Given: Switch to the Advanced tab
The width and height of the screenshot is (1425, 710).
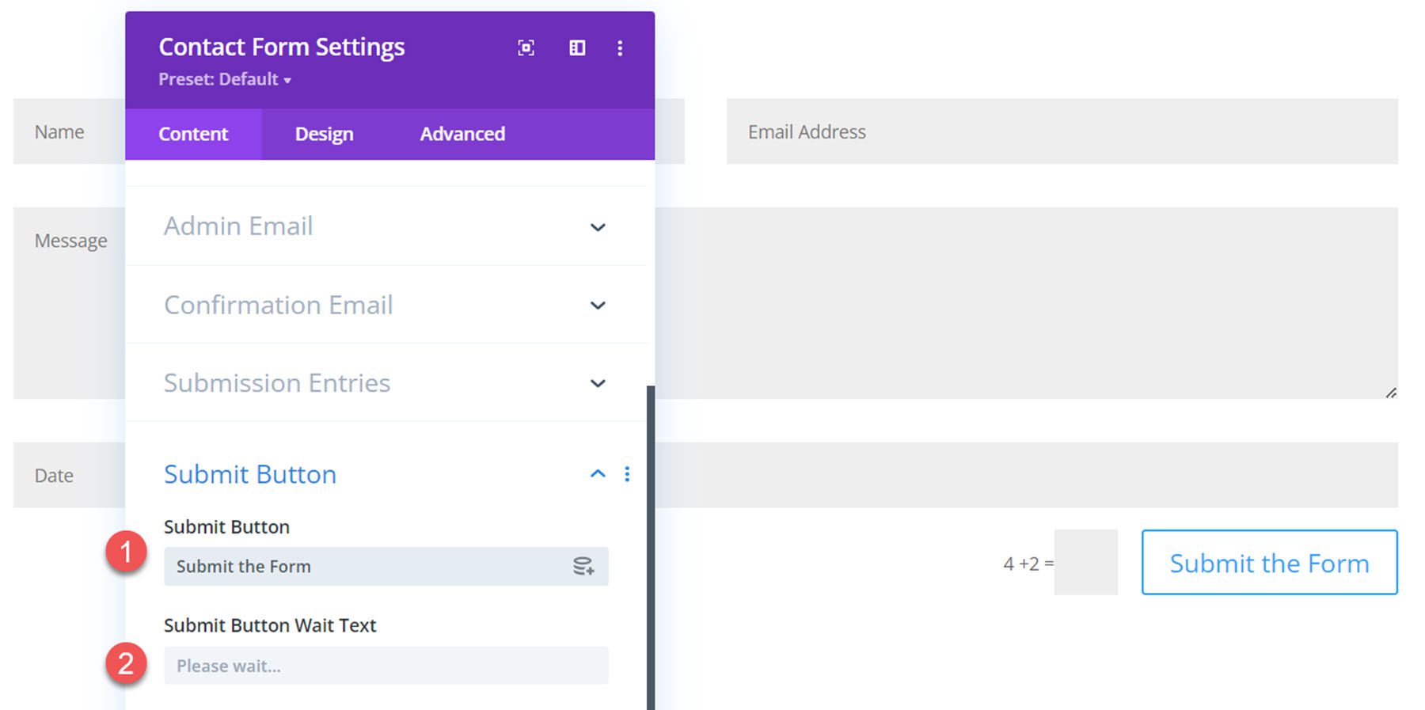Looking at the screenshot, I should pyautogui.click(x=462, y=134).
